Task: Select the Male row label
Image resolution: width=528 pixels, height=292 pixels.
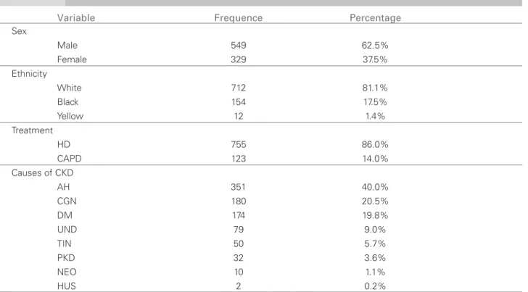Action: point(67,45)
